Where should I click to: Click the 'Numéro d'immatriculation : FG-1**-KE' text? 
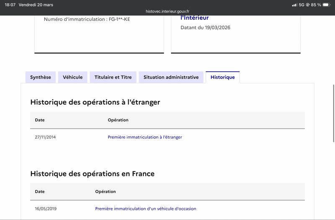[87, 19]
